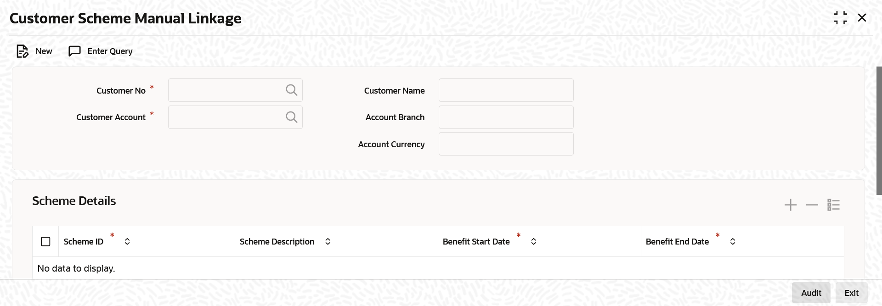Image resolution: width=882 pixels, height=306 pixels.
Task: Minimize the Customer Scheme Manual Linkage screen
Action: coord(840,18)
